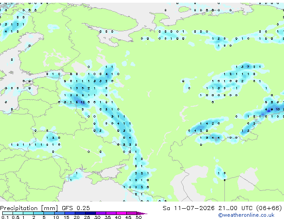Click the '0.5' legend scale label
The height and width of the screenshot is (219, 284).
point(15,217)
